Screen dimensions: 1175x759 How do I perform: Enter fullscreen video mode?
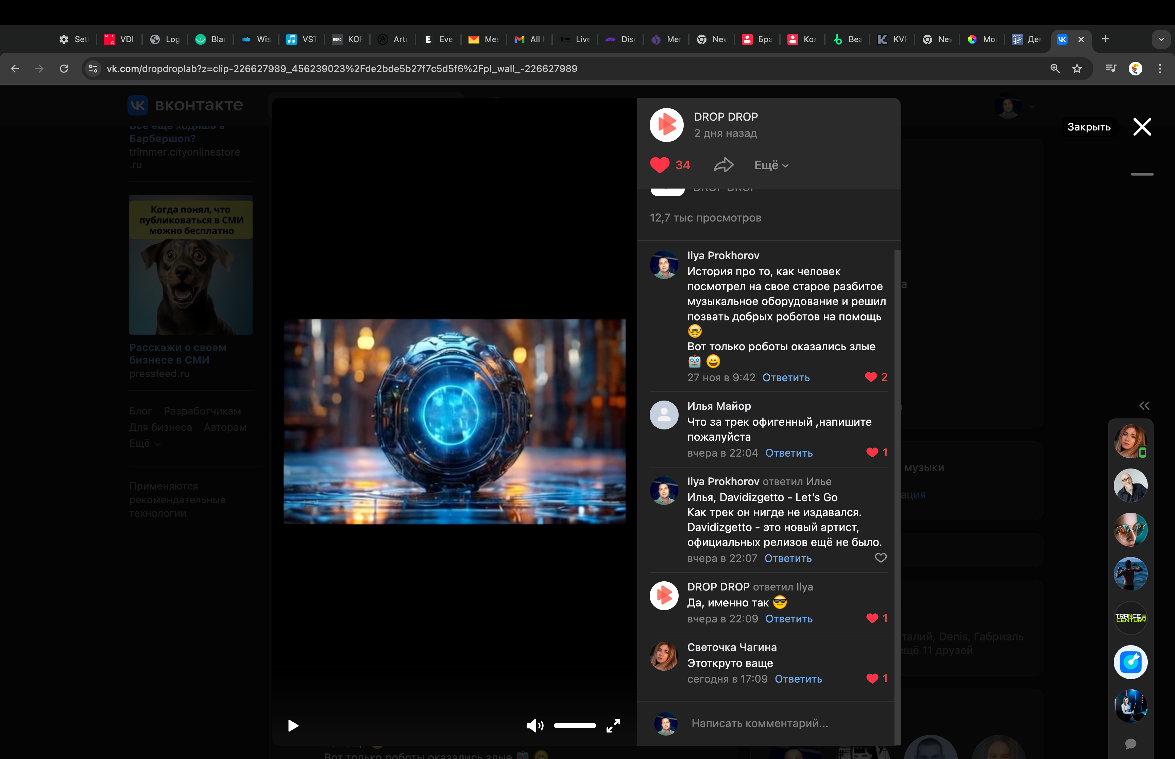click(613, 725)
